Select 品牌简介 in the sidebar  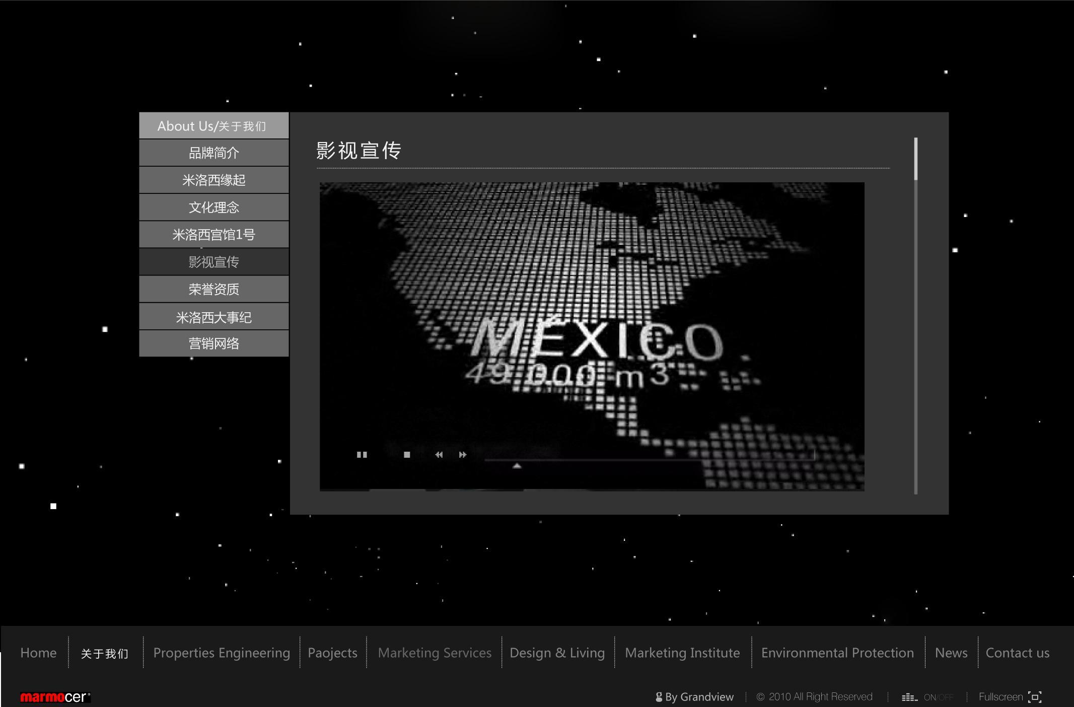click(214, 153)
